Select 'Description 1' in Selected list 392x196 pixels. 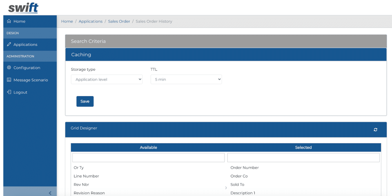243,193
